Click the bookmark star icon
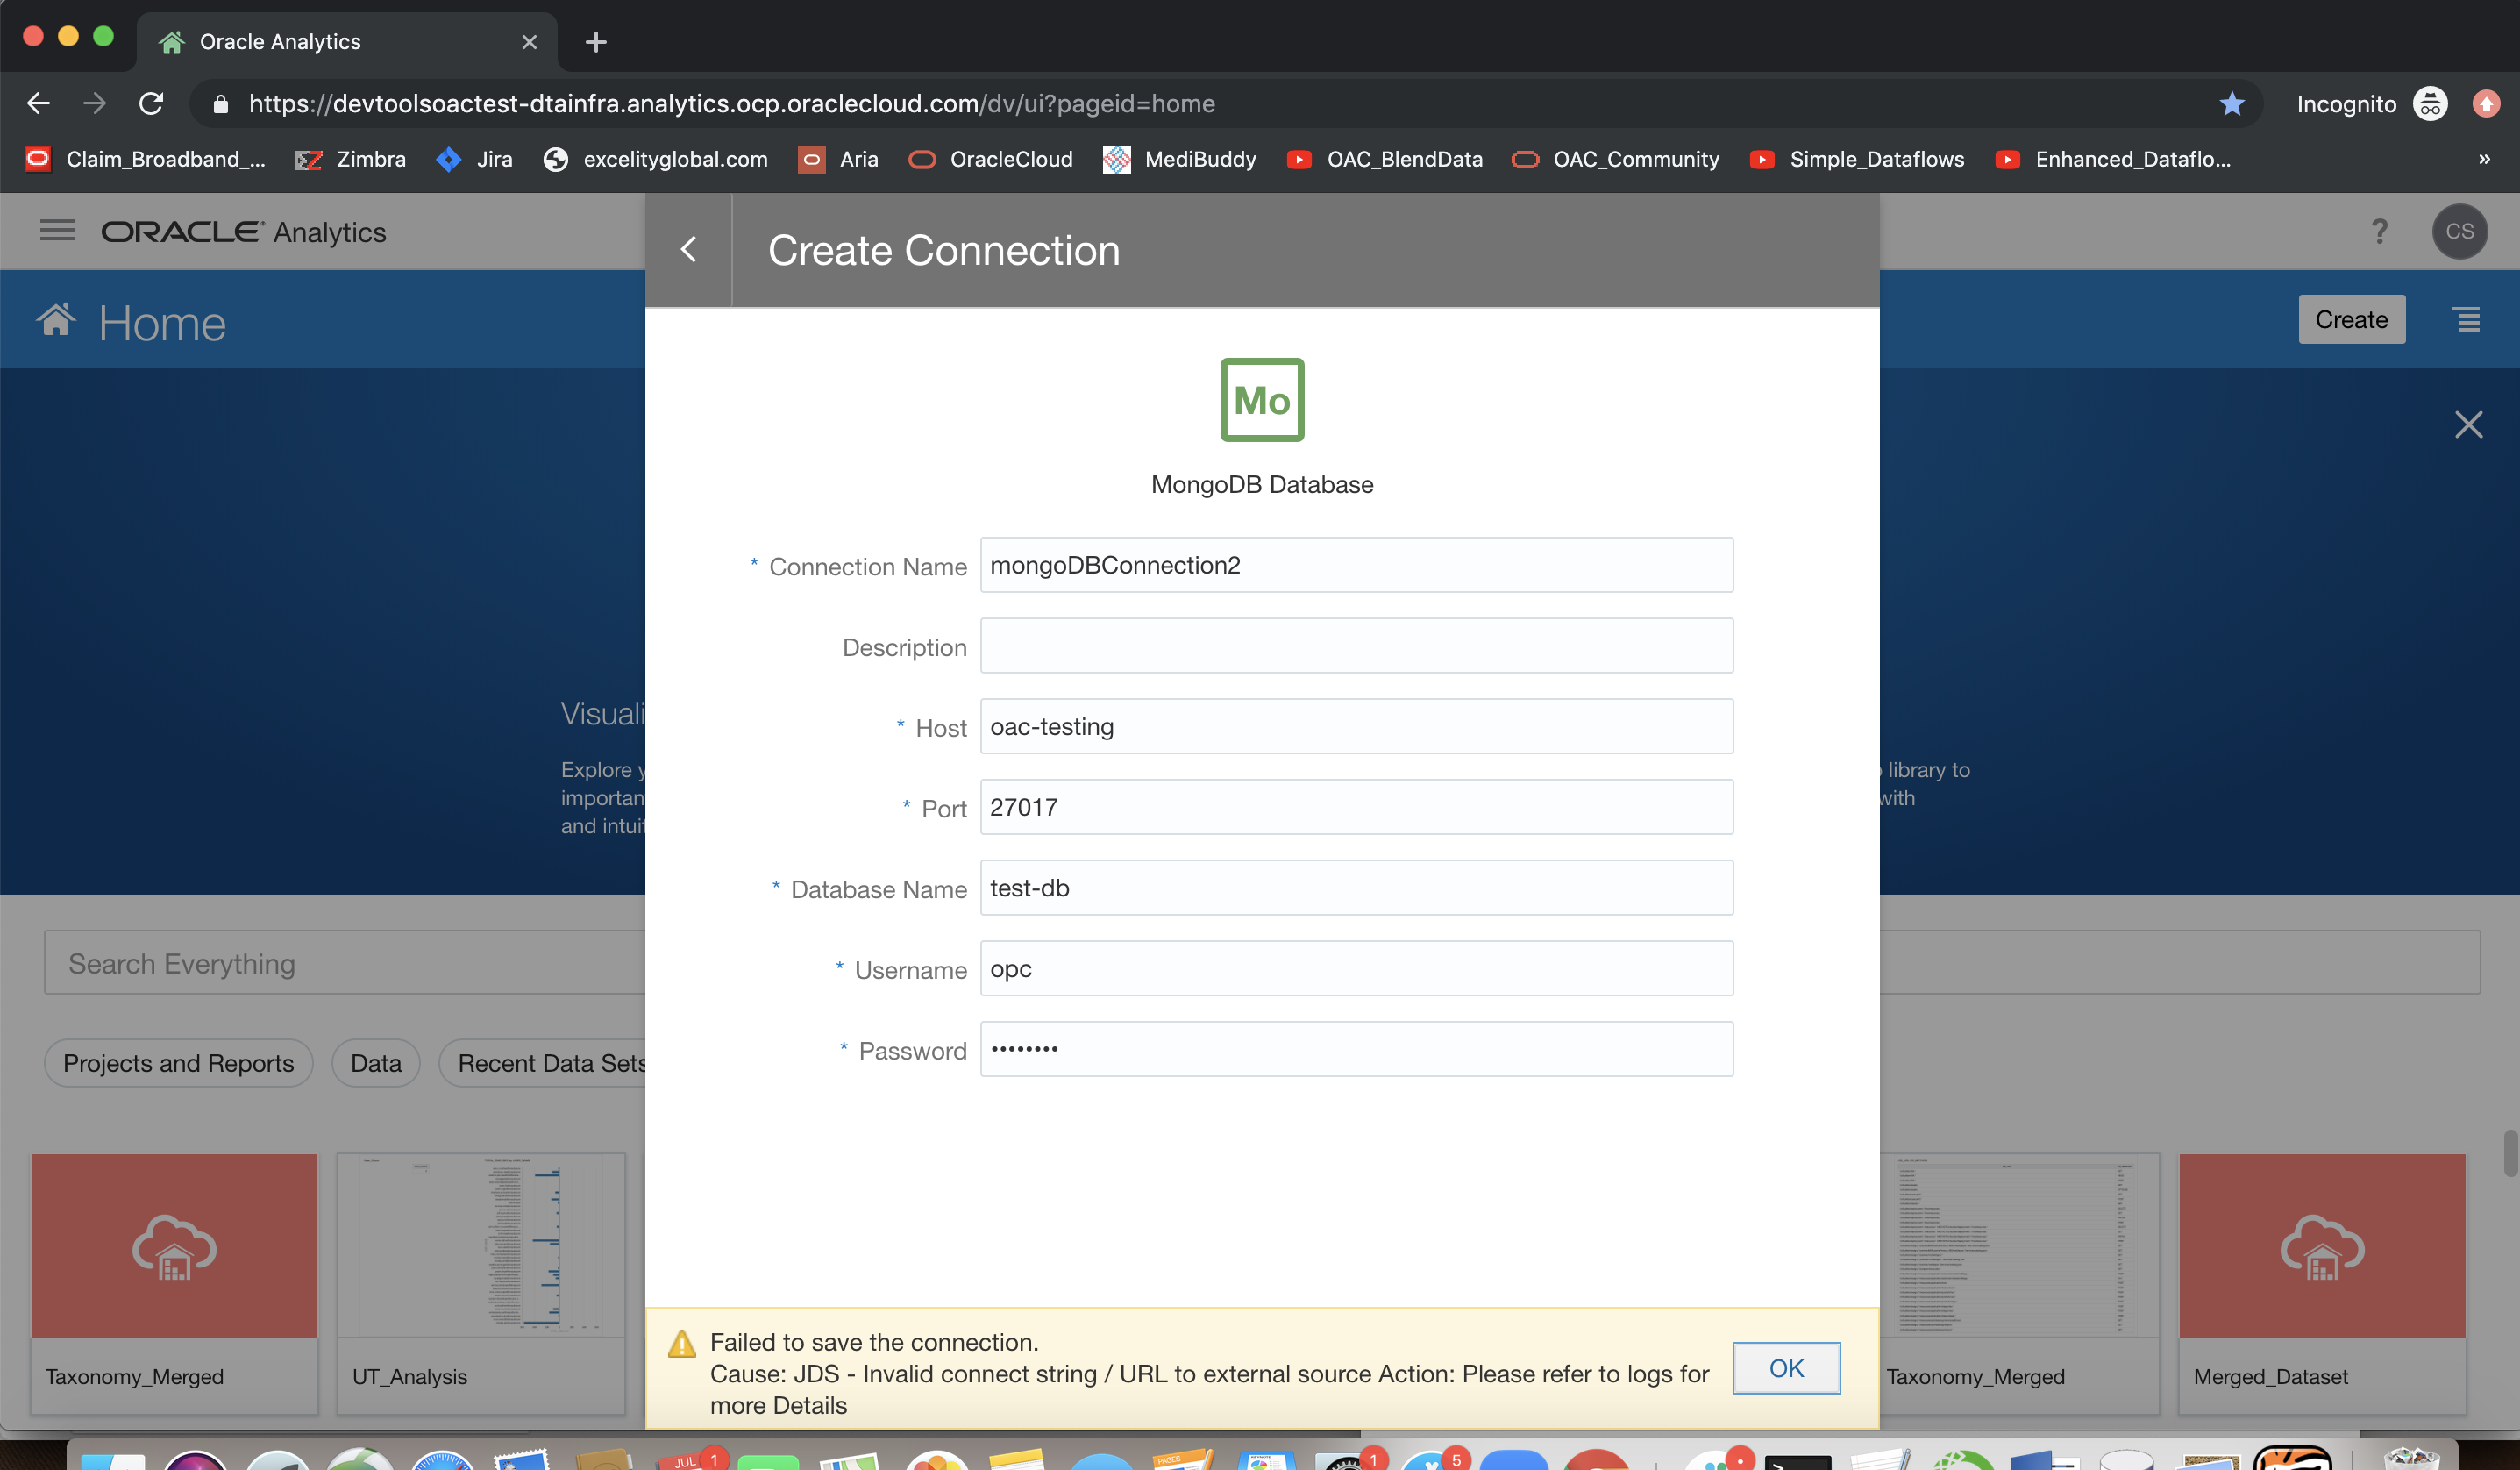The height and width of the screenshot is (1470, 2520). 2231,103
